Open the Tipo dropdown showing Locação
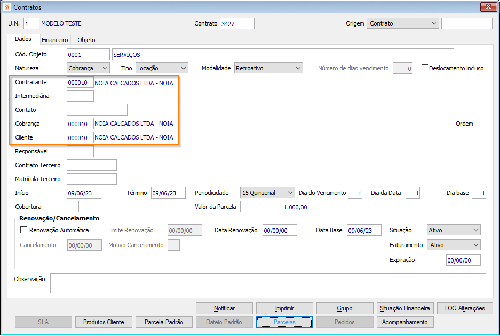Viewport: 500px width, 336px height. pyautogui.click(x=162, y=68)
